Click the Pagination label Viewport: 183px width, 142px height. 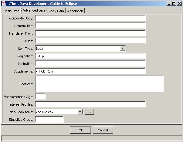pyautogui.click(x=25, y=56)
